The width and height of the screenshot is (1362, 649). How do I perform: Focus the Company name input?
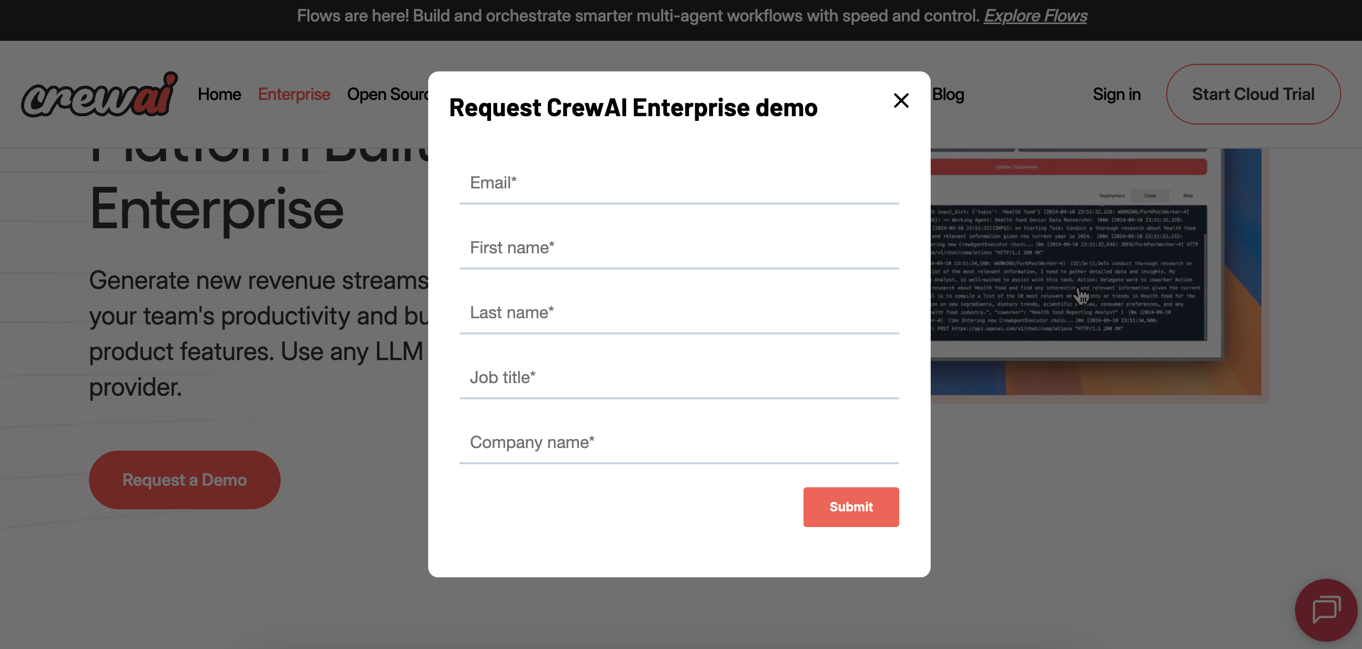[x=679, y=443]
